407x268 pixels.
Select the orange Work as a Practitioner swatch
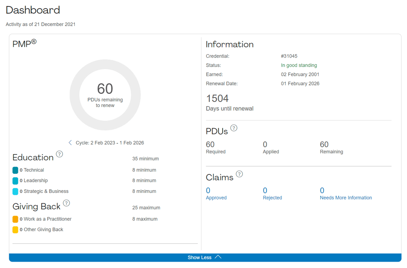pyautogui.click(x=15, y=219)
